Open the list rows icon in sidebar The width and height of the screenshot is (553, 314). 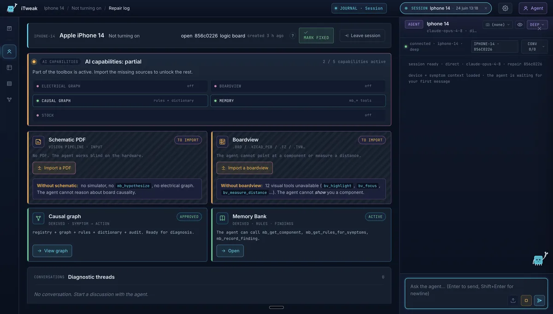(x=9, y=84)
